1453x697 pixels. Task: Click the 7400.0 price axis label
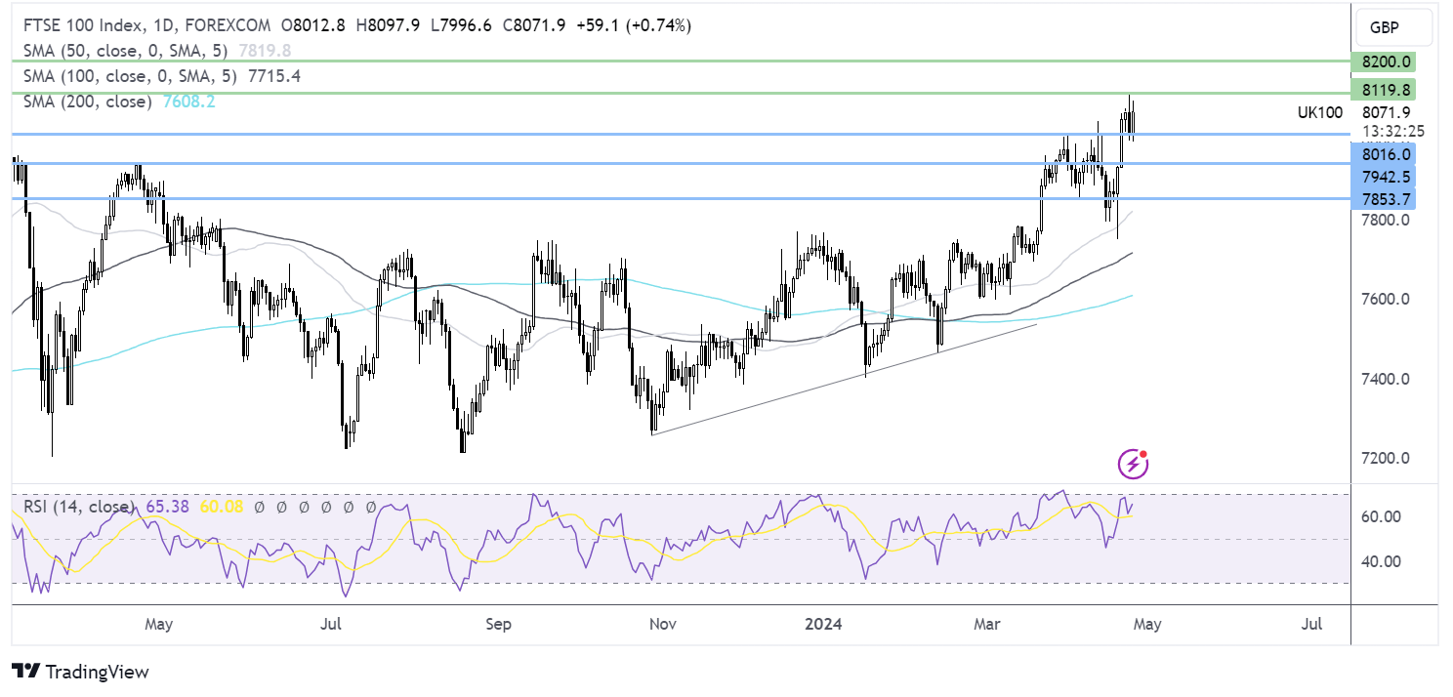pos(1387,379)
